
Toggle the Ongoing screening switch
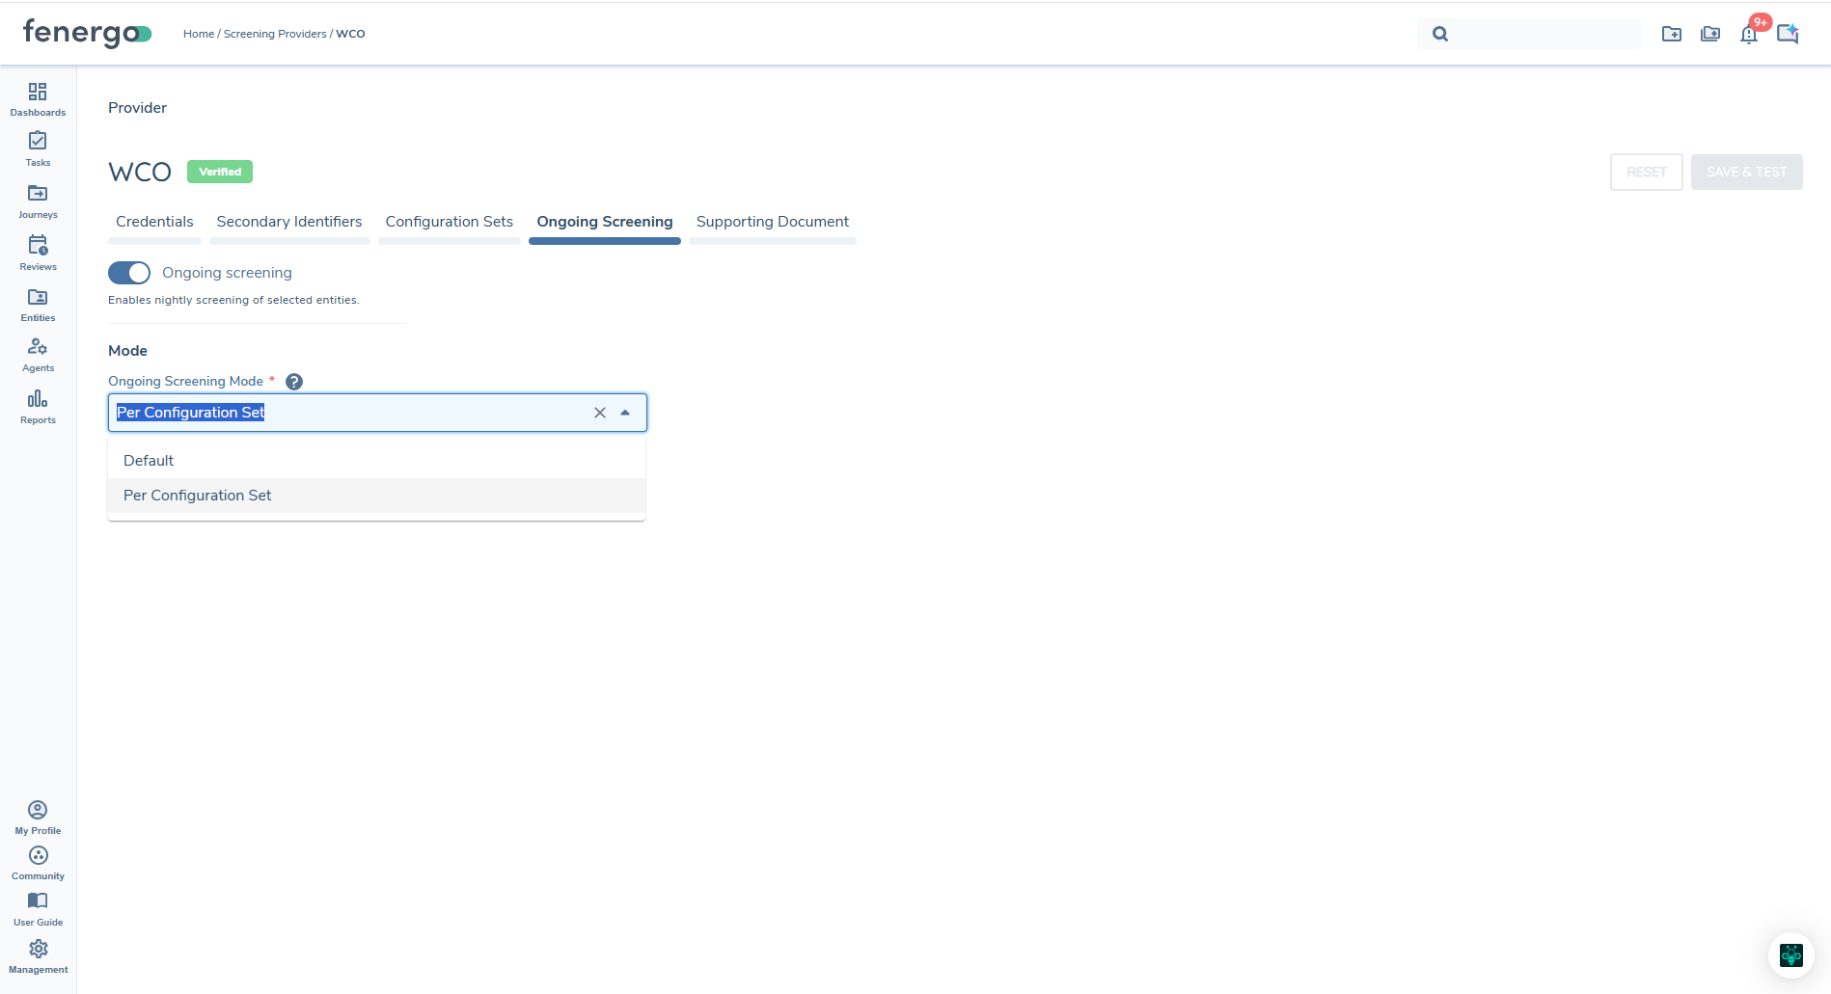click(x=129, y=273)
